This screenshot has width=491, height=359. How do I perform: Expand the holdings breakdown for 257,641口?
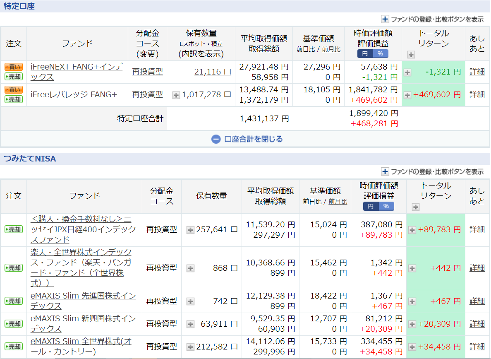[x=190, y=230]
